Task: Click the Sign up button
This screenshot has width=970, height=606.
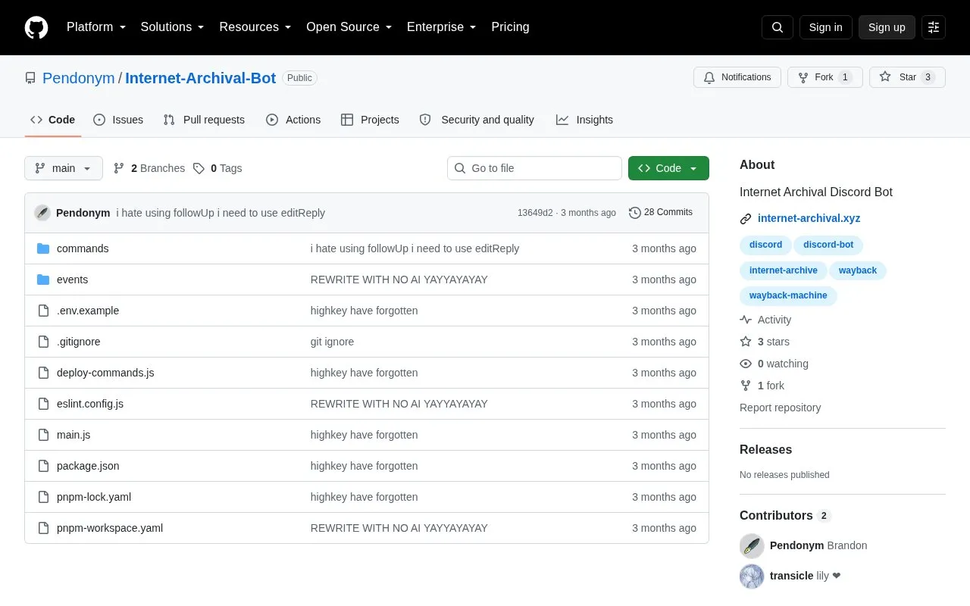Action: [x=887, y=27]
